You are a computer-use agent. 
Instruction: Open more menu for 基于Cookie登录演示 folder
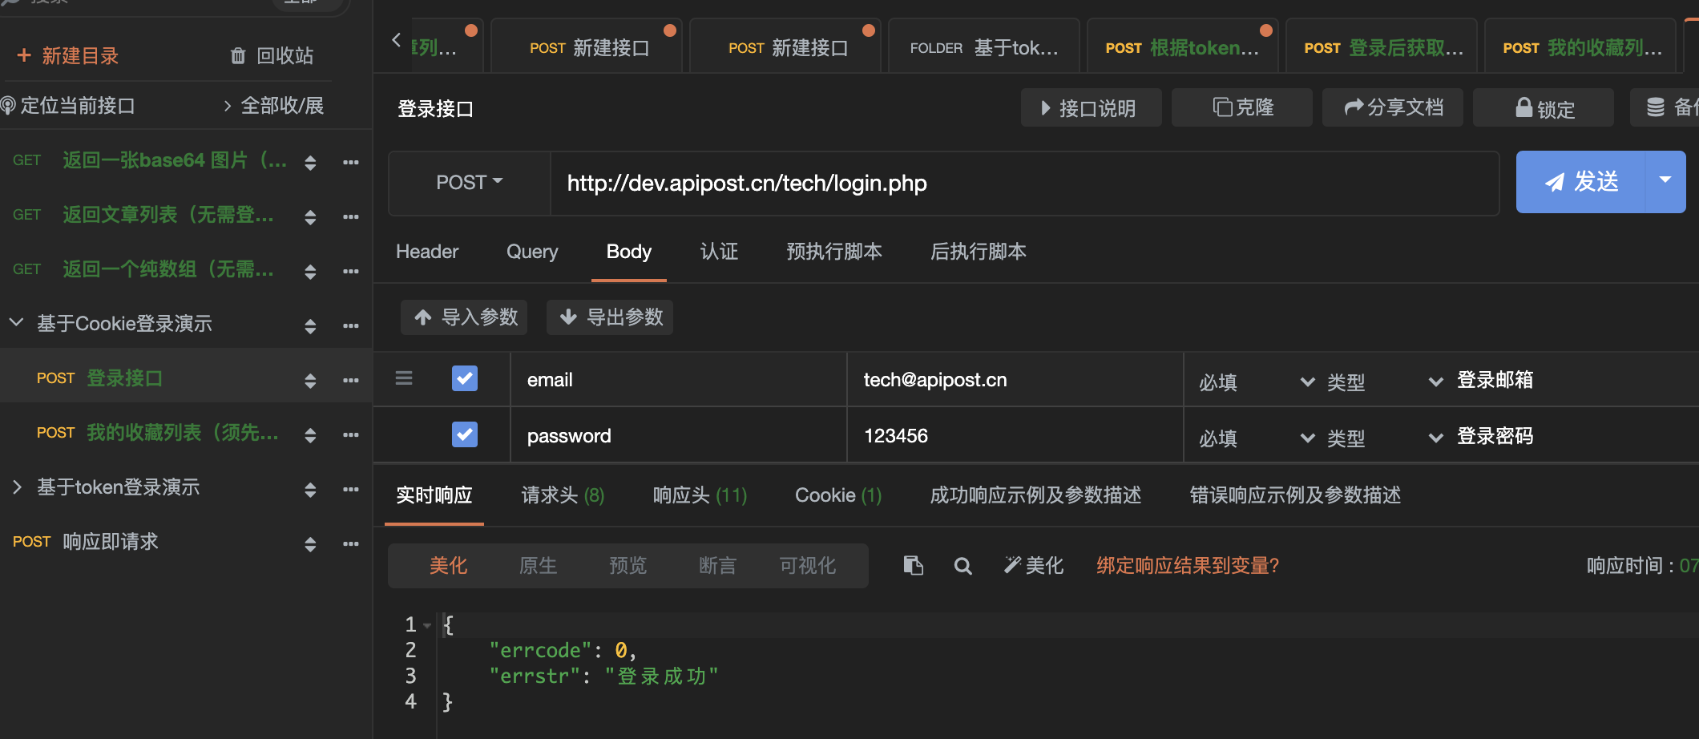coord(351,325)
